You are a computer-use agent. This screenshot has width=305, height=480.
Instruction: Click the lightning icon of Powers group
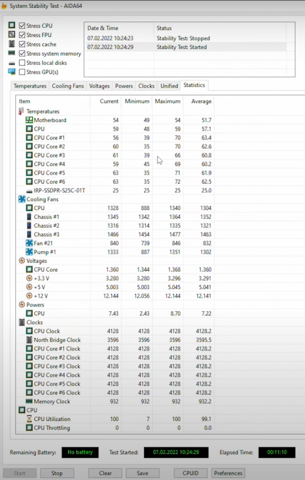pos(22,304)
